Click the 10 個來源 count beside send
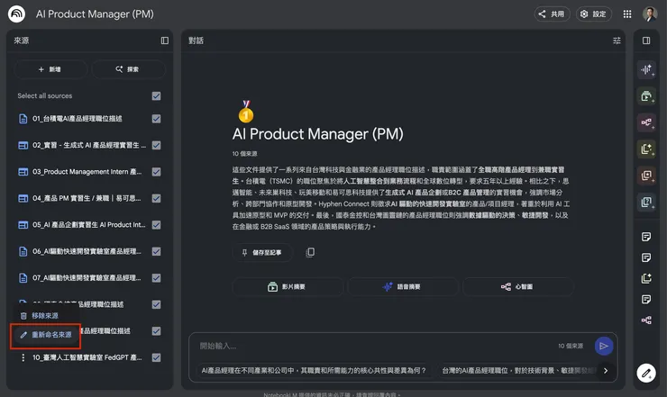The image size is (667, 397). pos(571,346)
